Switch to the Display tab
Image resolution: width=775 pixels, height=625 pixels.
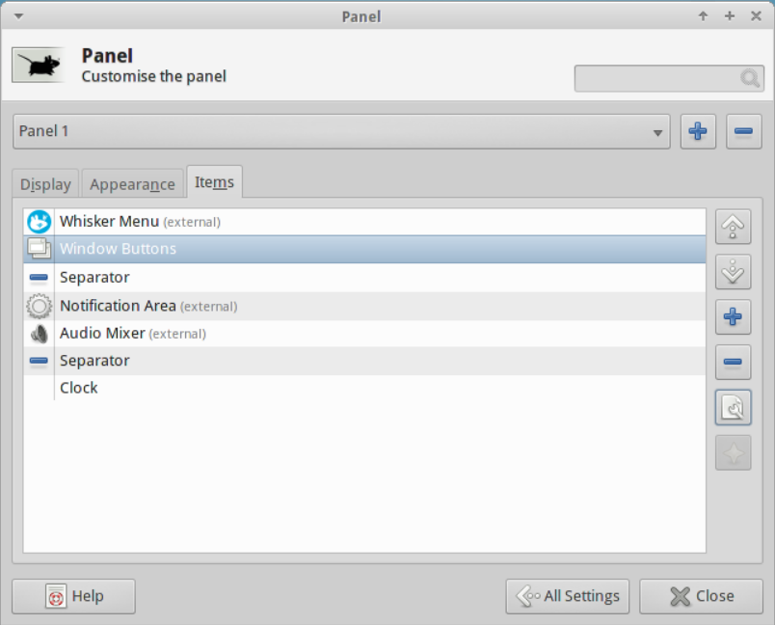pos(44,183)
